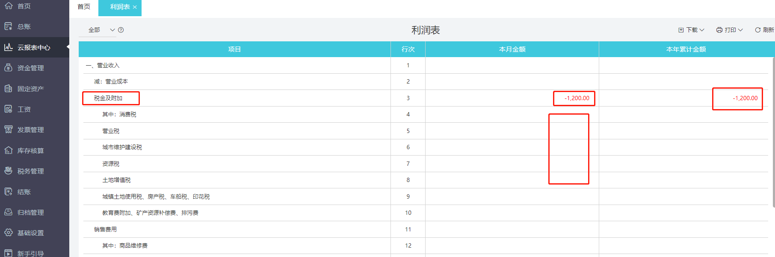Viewport: 775px width, 257px height.
Task: Open the 库存核算 warehouse icon
Action: pyautogui.click(x=8, y=150)
